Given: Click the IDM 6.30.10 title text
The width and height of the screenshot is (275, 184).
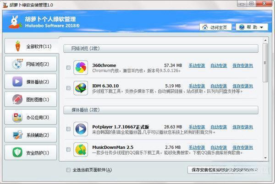Looking at the screenshot, I should coord(105,86).
